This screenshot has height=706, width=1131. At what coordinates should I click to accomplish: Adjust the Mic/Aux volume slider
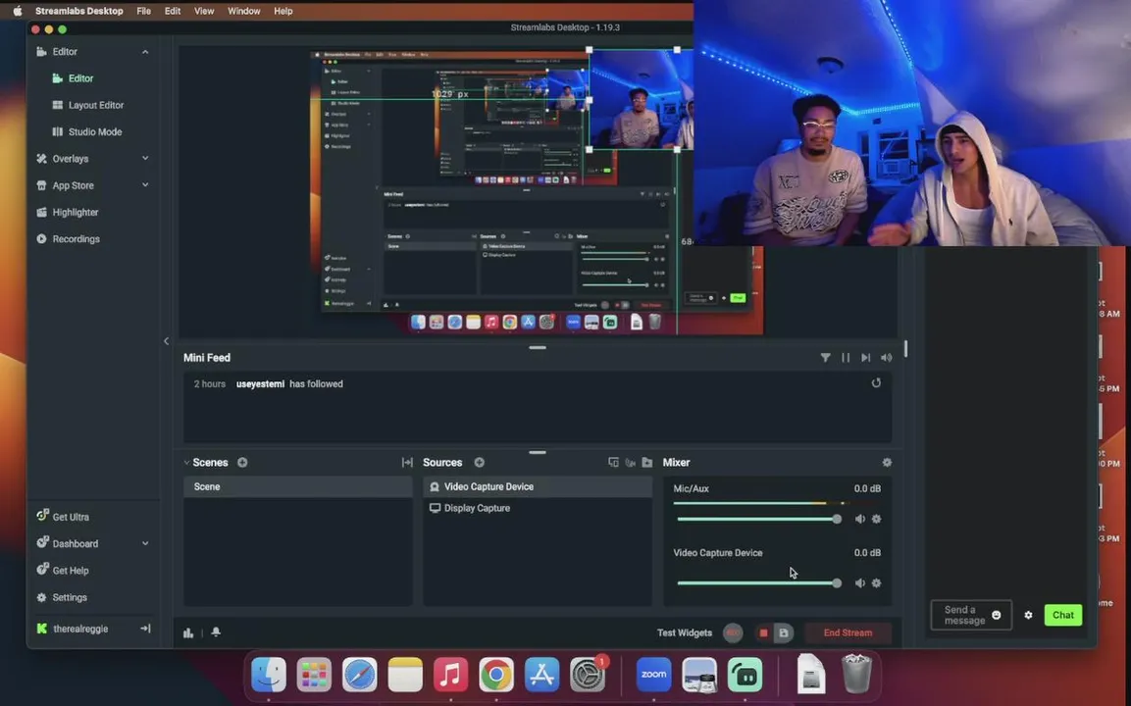coord(759,519)
